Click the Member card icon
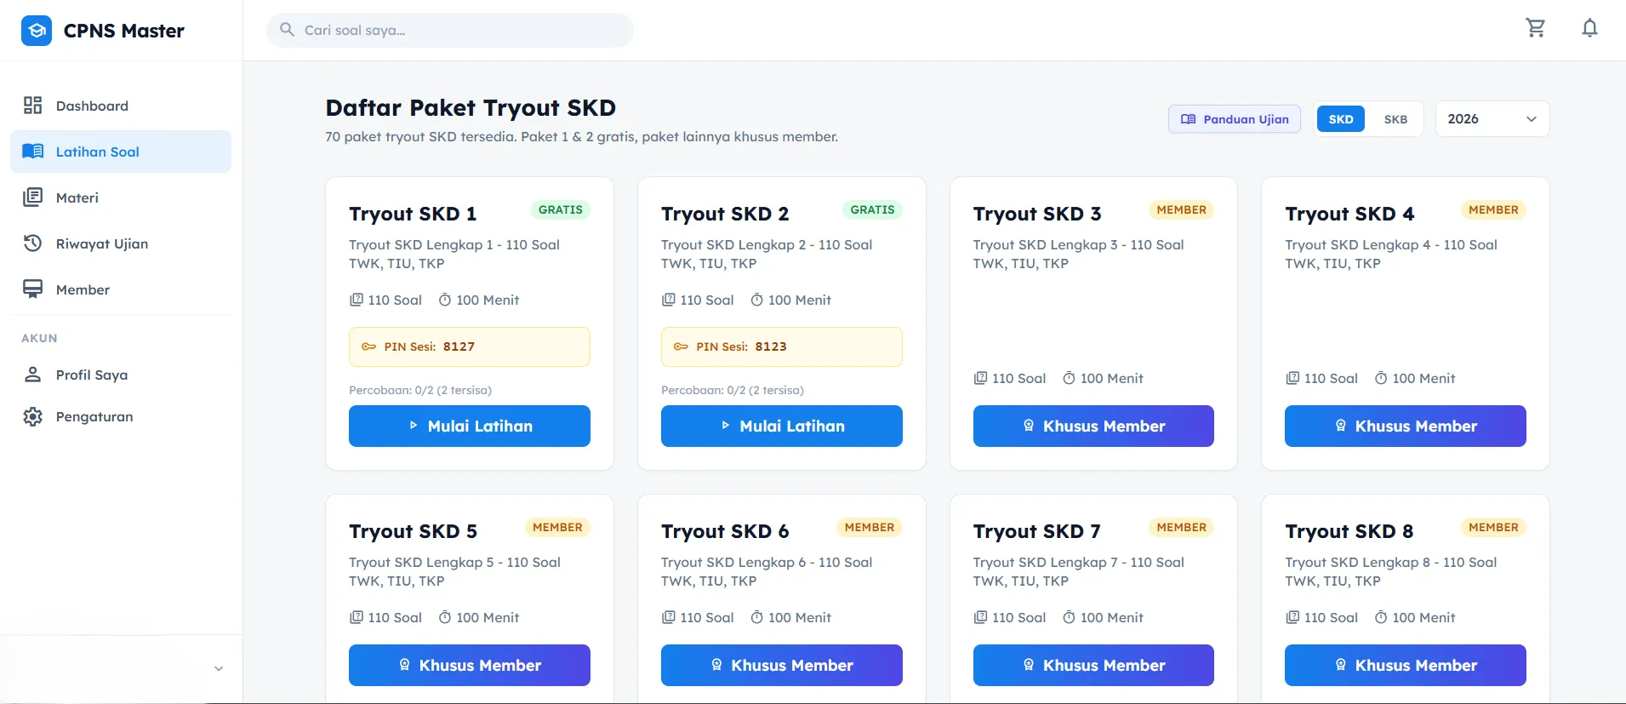1626x704 pixels. (32, 289)
